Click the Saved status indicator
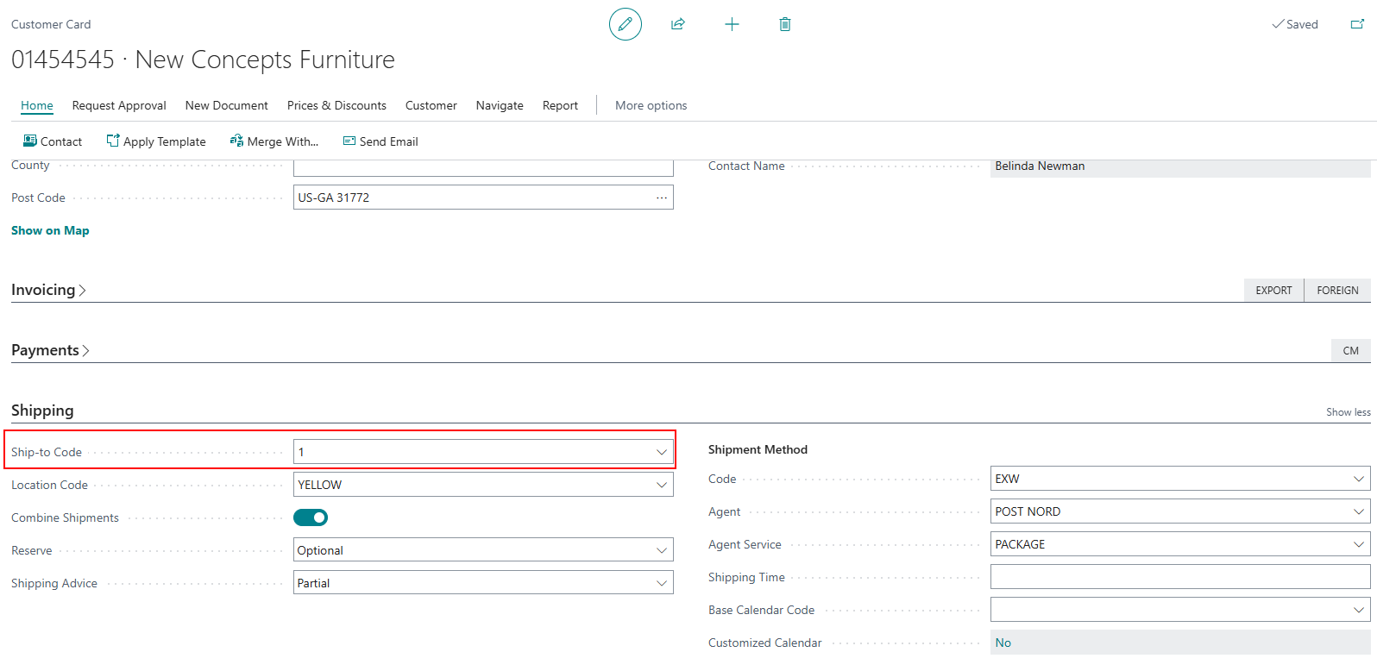This screenshot has height=671, width=1377. (1295, 24)
